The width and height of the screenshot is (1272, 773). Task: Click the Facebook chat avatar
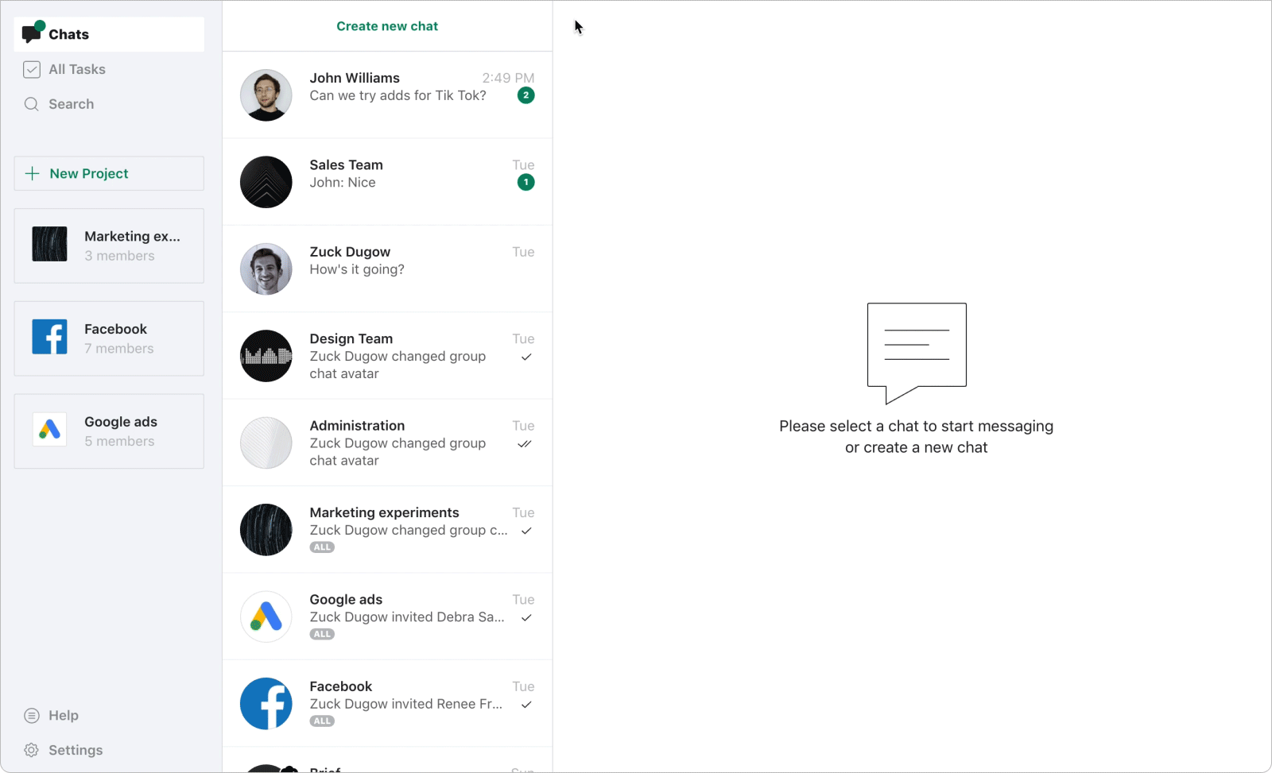click(x=266, y=703)
